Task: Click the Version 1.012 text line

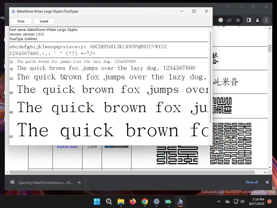Action: tap(27, 34)
